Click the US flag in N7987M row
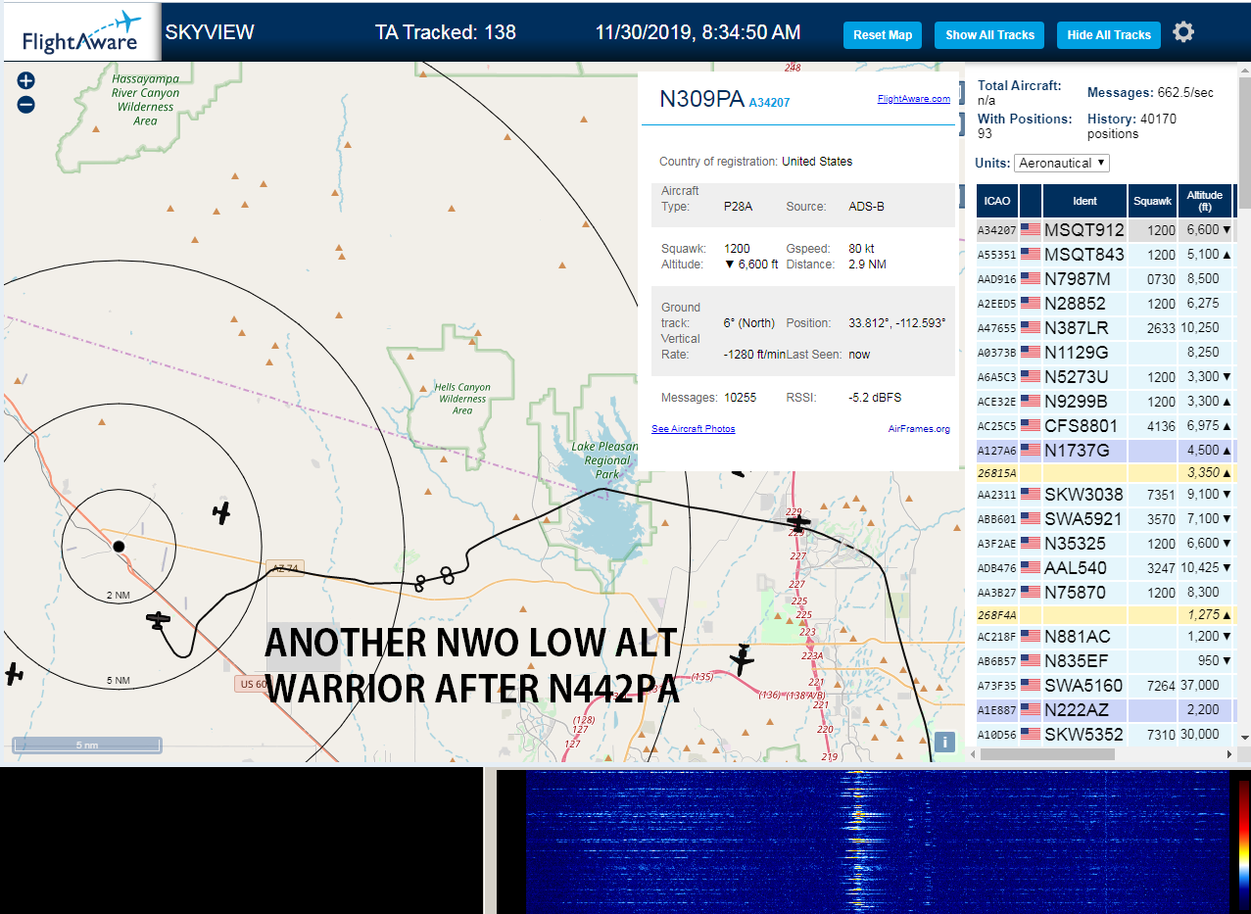Screen dimensions: 1251x914 1031,278
